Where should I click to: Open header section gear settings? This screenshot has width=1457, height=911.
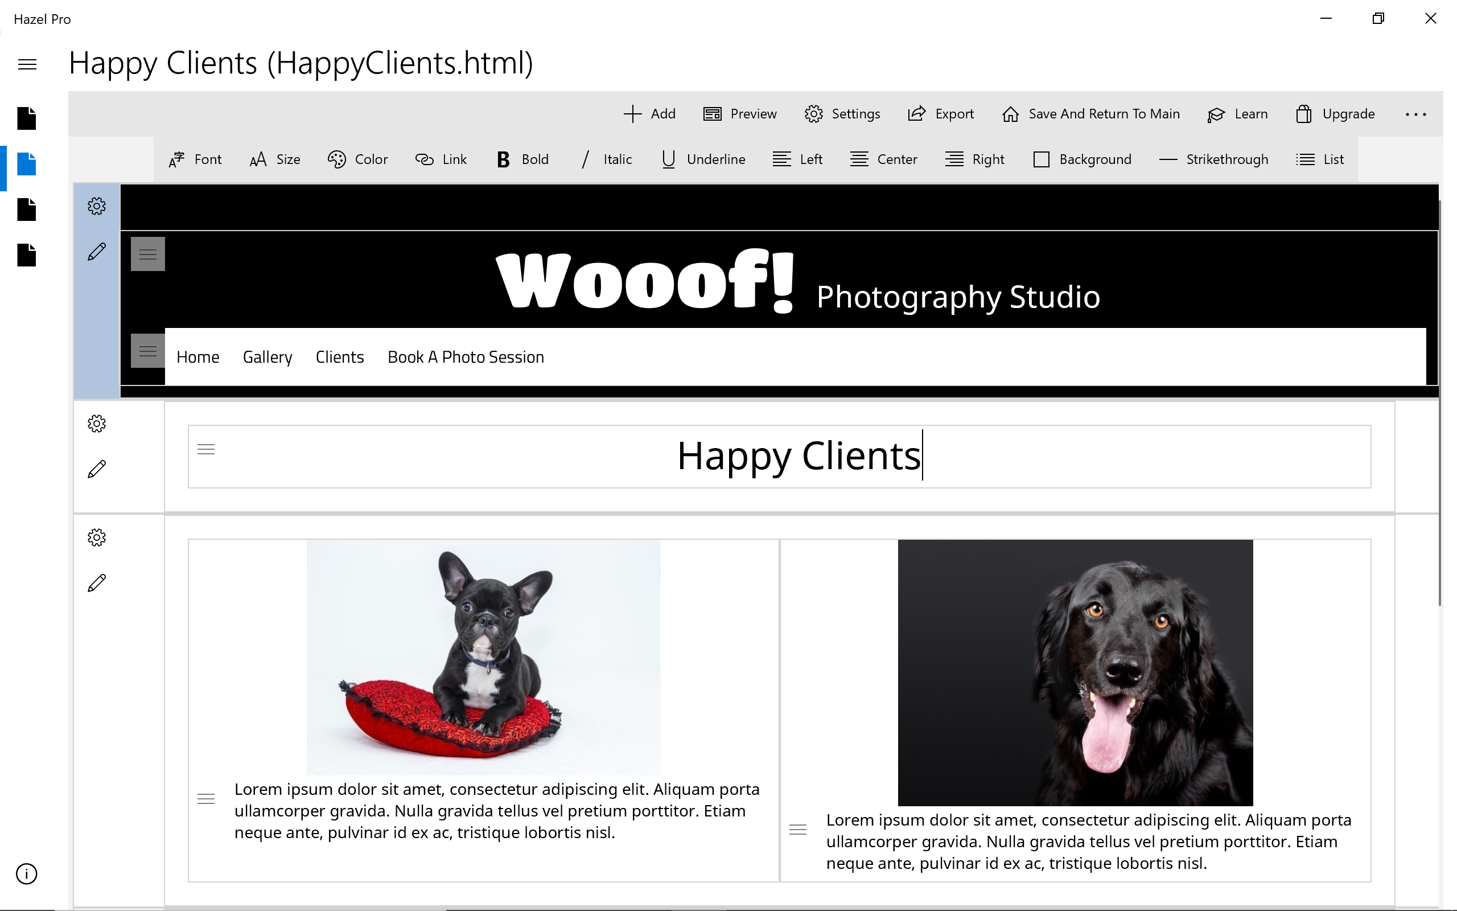tap(96, 206)
